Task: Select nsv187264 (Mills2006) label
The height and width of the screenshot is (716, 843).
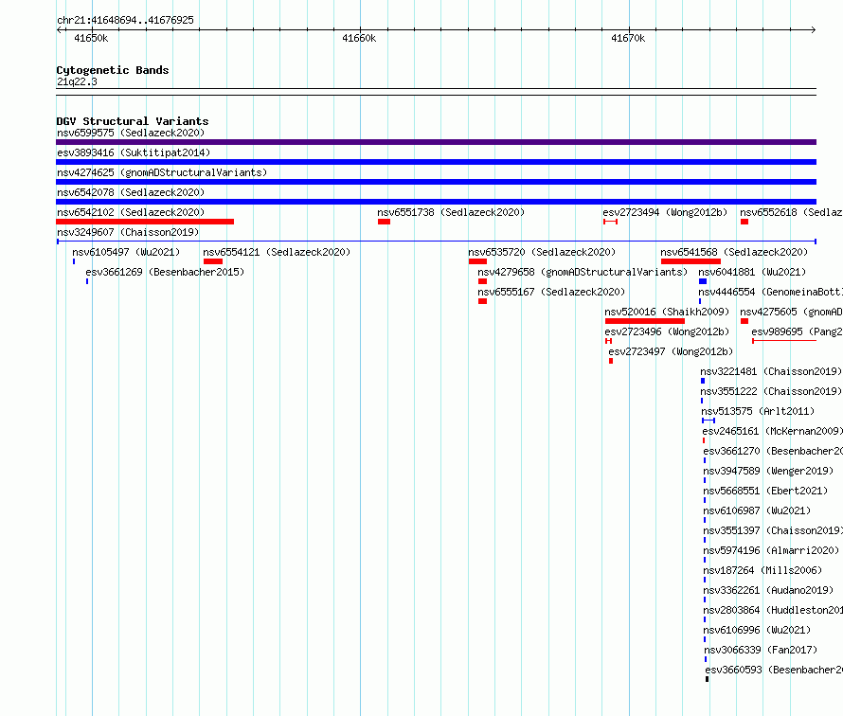Action: tap(762, 570)
